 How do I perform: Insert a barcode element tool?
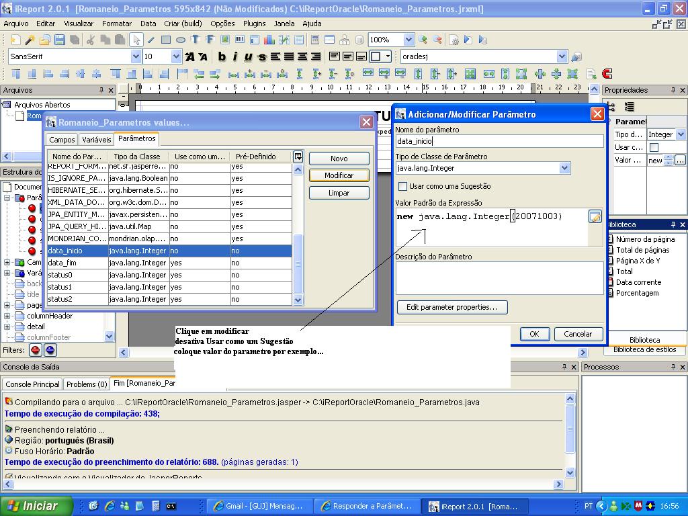240,40
